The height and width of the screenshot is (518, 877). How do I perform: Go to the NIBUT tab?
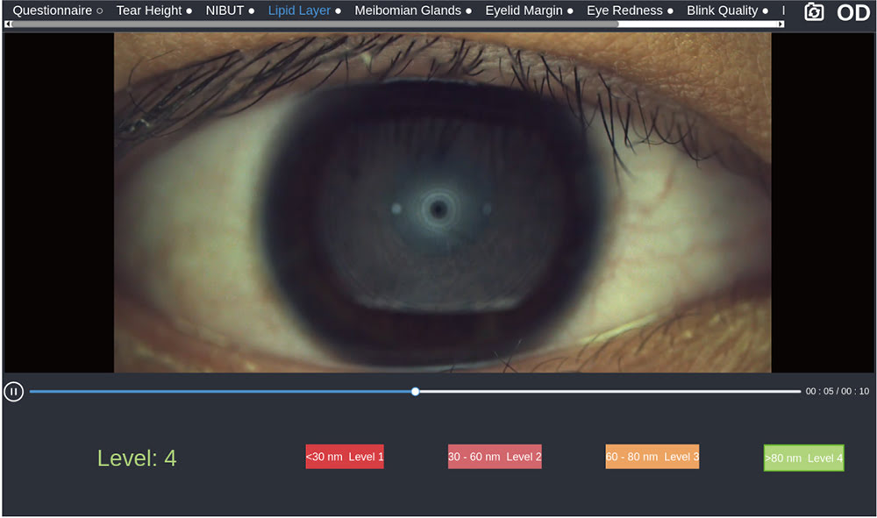(225, 11)
